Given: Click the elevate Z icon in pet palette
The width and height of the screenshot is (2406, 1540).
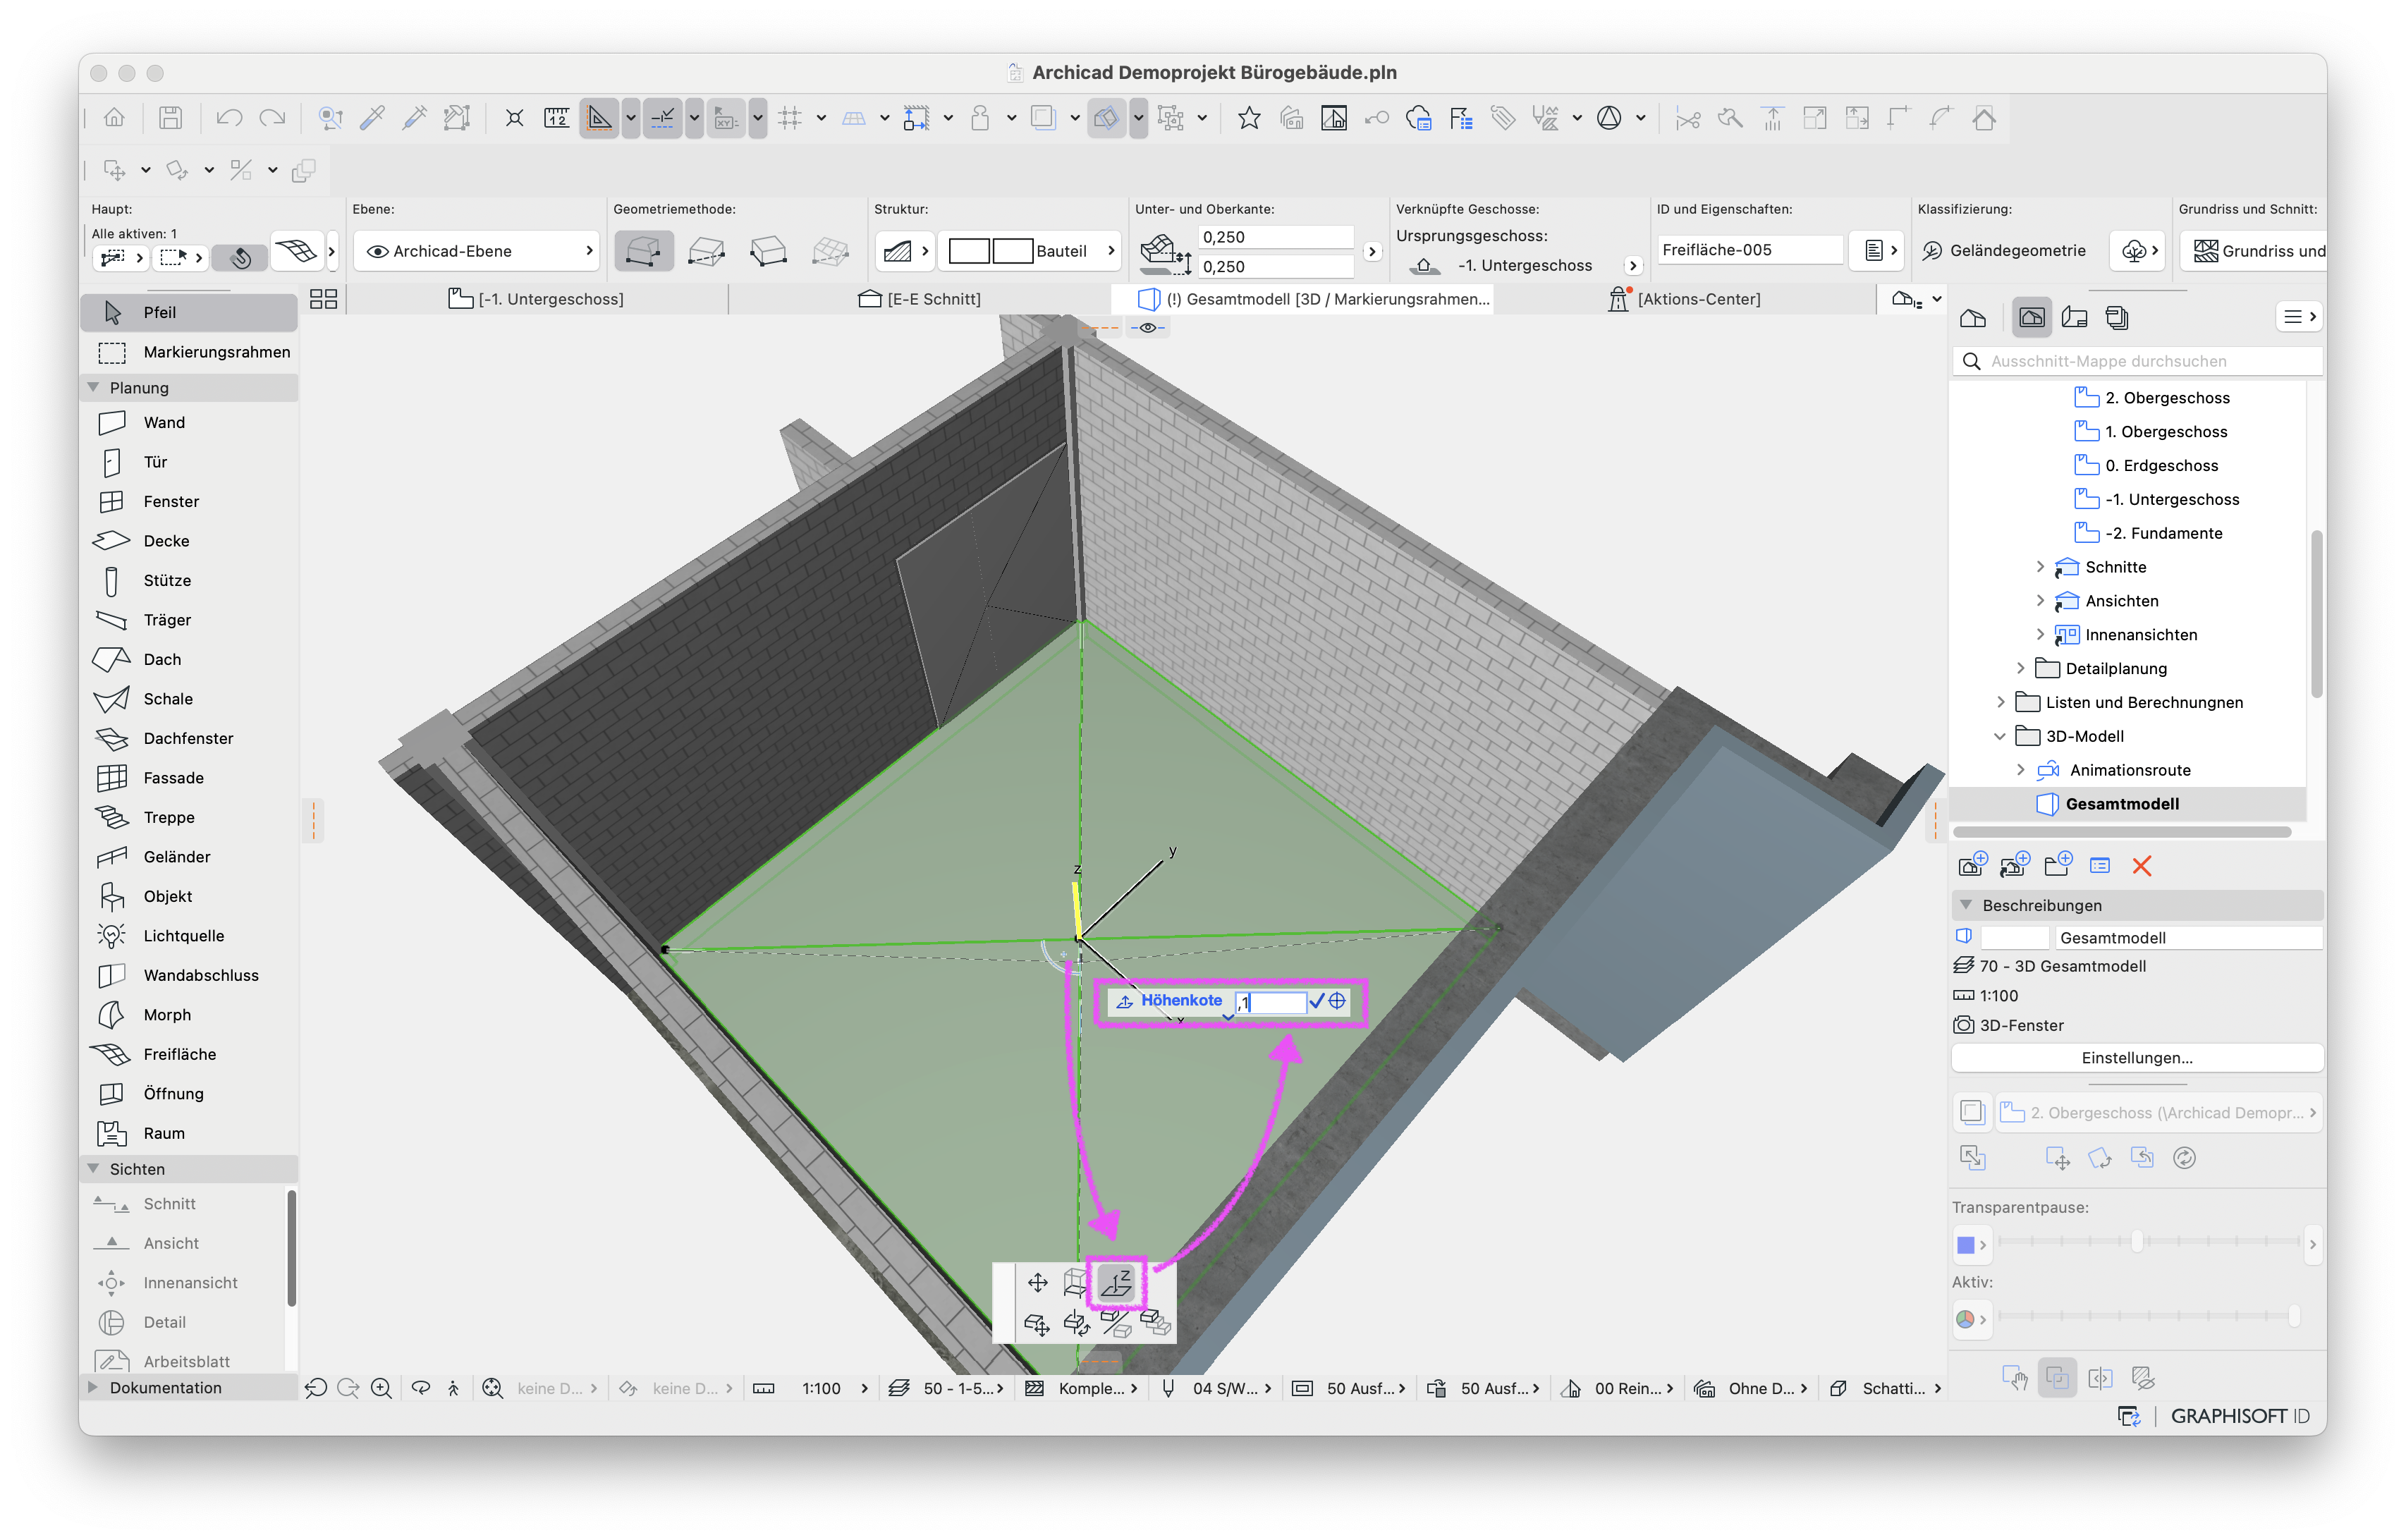Looking at the screenshot, I should click(1116, 1283).
